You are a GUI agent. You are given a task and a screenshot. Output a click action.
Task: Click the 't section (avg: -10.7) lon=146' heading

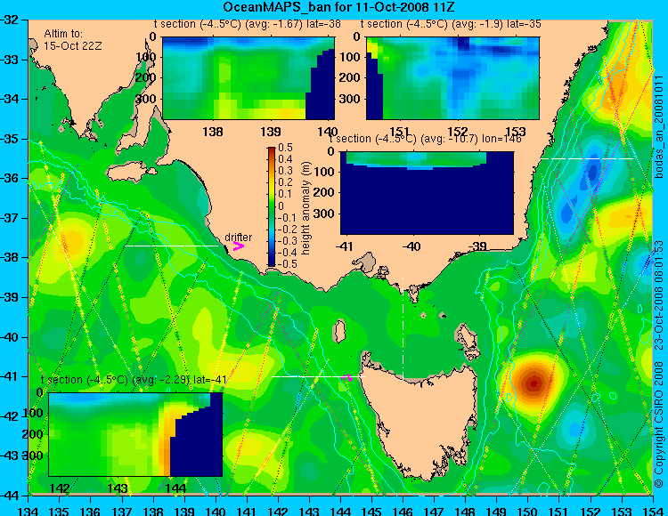click(x=426, y=139)
